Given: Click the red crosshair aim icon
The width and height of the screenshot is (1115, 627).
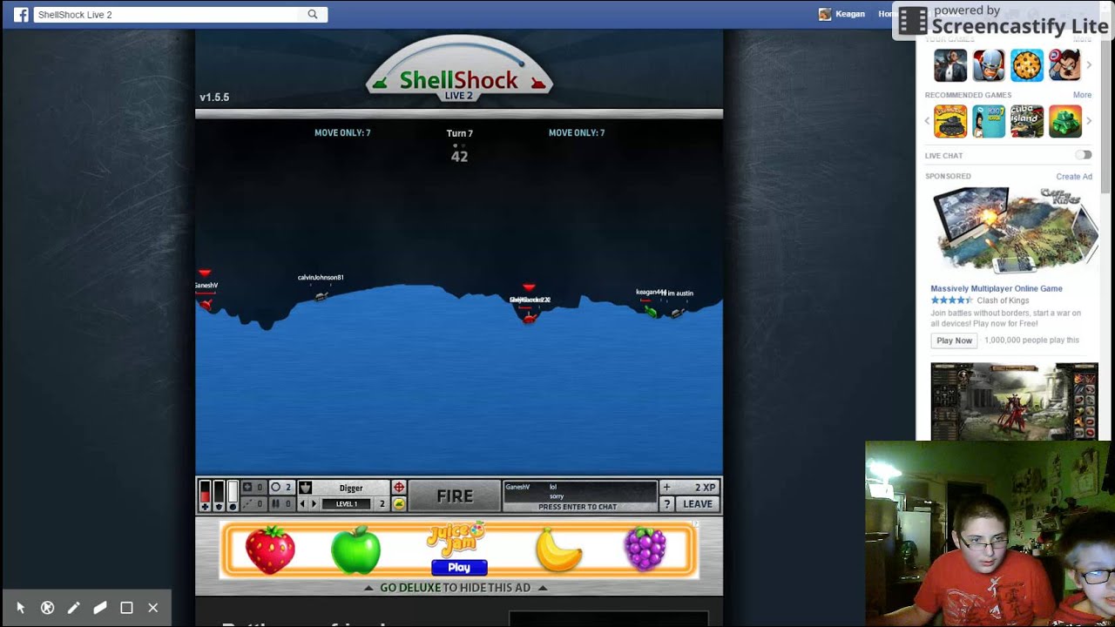Looking at the screenshot, I should [x=399, y=488].
